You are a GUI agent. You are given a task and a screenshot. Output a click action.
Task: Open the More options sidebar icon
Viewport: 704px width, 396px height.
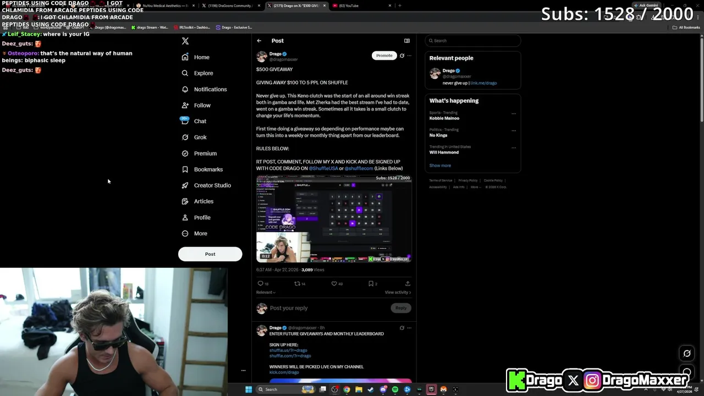[185, 233]
